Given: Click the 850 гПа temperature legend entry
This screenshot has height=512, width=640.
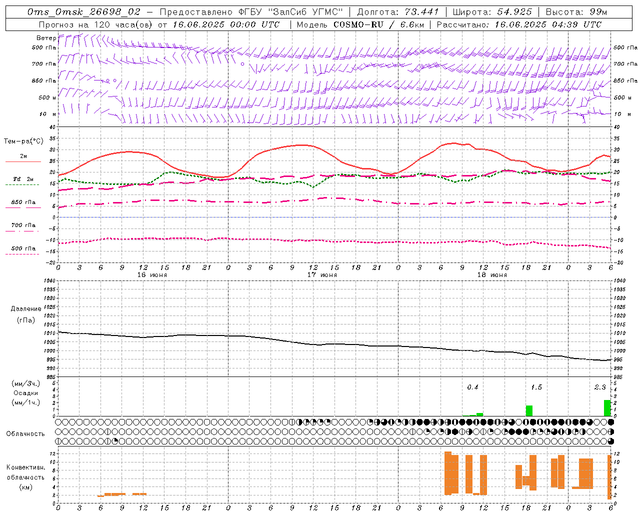Looking at the screenshot, I should 23,202.
